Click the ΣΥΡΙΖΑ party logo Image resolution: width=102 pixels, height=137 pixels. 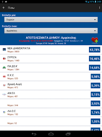pyautogui.click(x=4, y=58)
